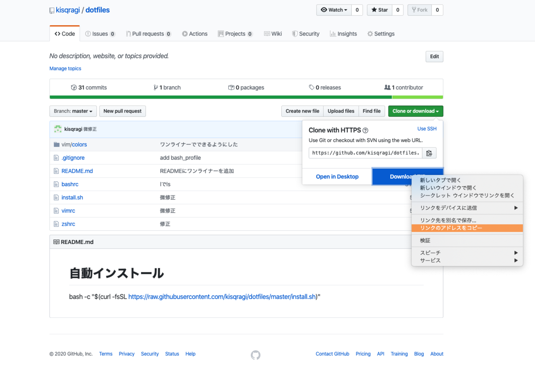Click New pull request button
Screen dimensions: 535x374
point(123,111)
